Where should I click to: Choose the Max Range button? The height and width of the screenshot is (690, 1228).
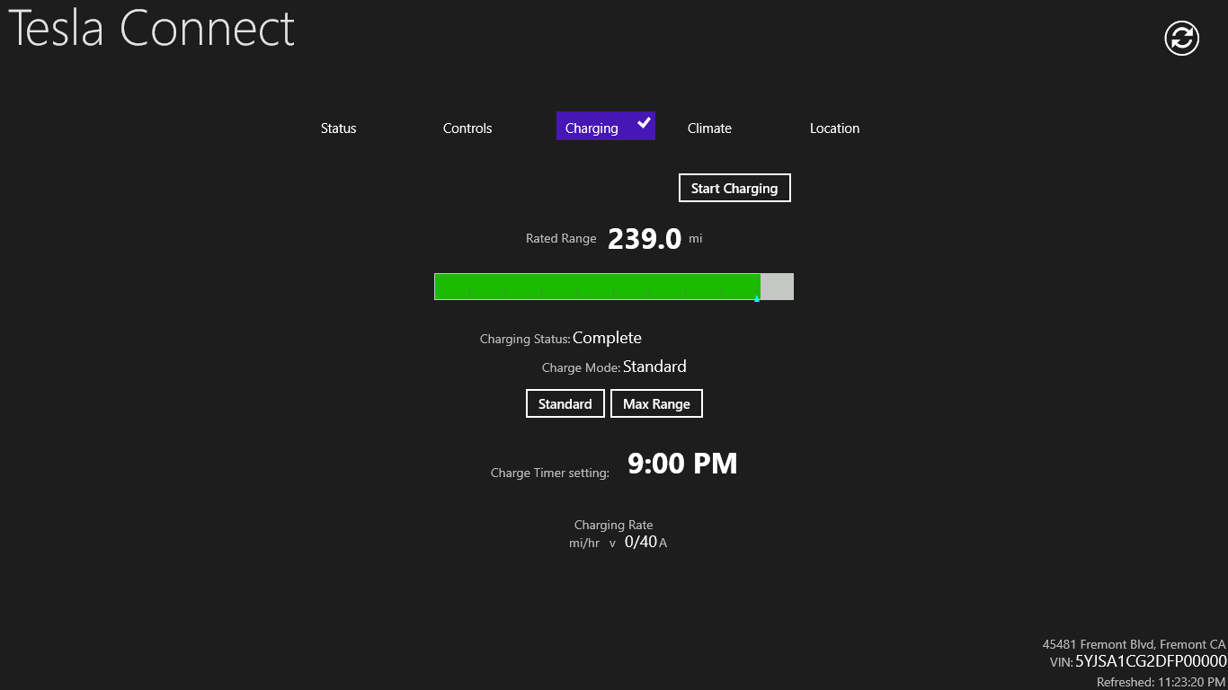[x=656, y=403]
